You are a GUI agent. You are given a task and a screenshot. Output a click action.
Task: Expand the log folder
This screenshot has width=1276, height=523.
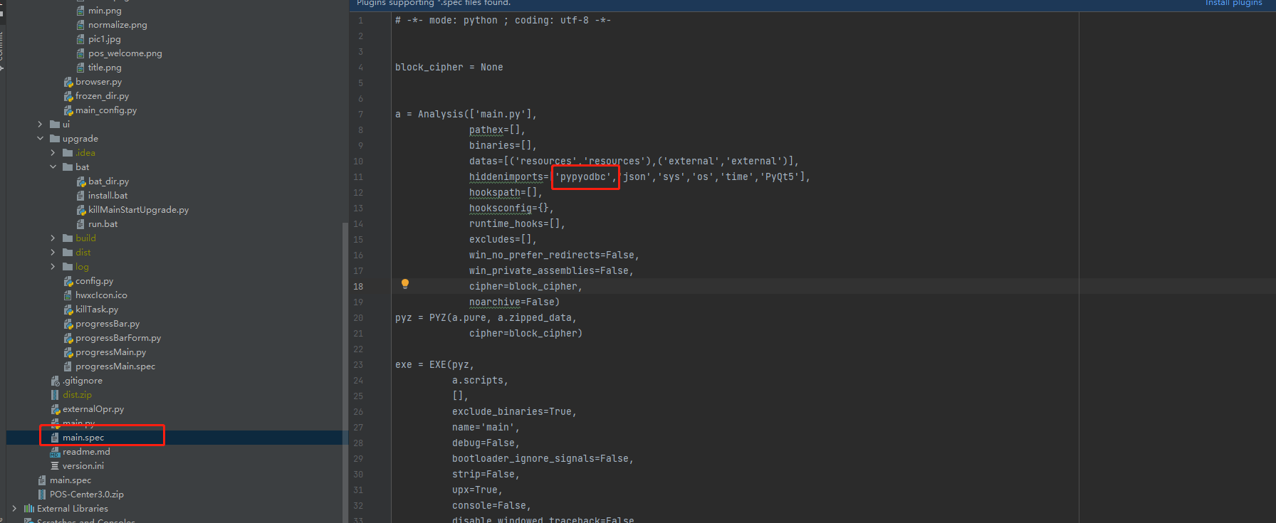53,267
